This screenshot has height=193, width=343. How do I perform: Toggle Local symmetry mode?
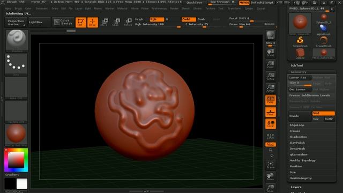(x=271, y=124)
